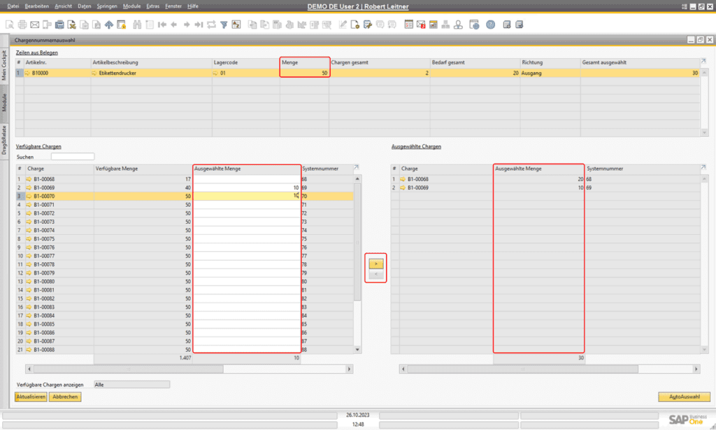Open link arrow beside selected charge B1-00068
Screen dimensions: 716x430
click(x=403, y=180)
